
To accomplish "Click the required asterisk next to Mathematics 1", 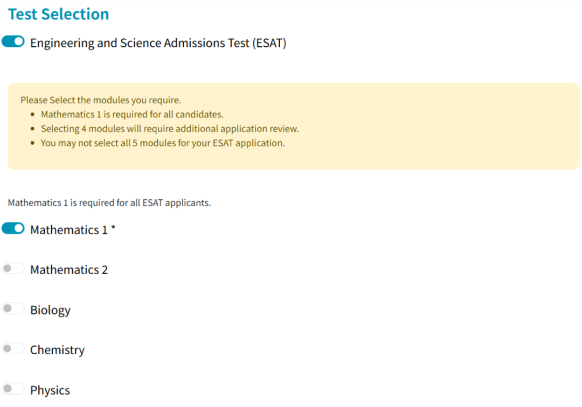I will pyautogui.click(x=113, y=228).
